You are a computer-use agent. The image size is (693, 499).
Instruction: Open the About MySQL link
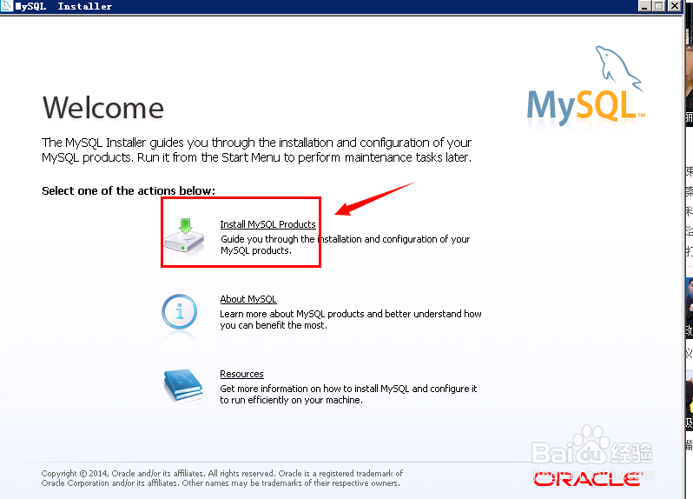point(248,299)
